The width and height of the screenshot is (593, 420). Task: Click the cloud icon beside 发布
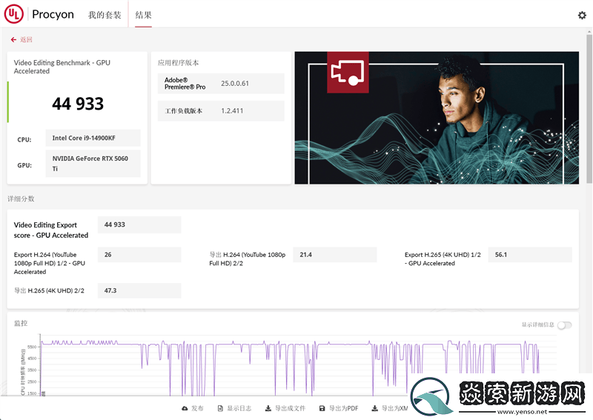(185, 408)
